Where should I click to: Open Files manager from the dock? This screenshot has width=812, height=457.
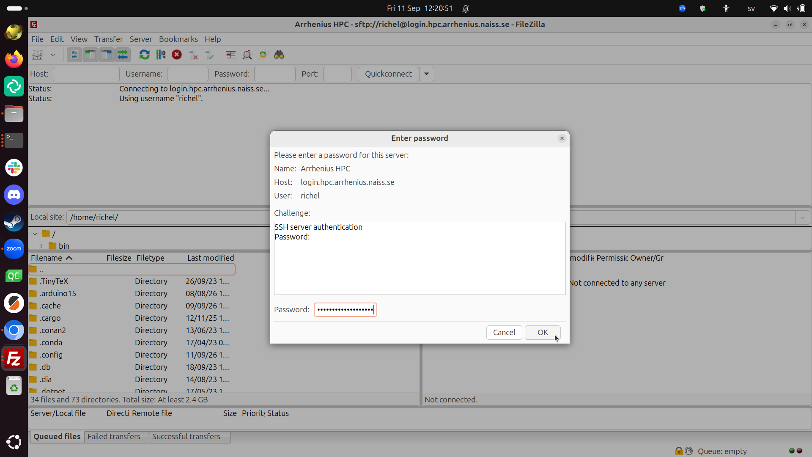click(14, 113)
